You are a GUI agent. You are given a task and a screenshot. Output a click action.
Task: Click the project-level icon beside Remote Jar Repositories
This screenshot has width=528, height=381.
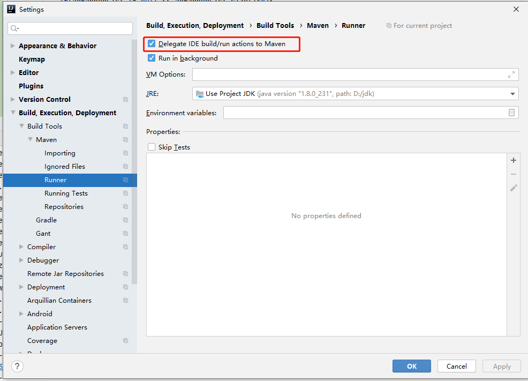pyautogui.click(x=126, y=274)
